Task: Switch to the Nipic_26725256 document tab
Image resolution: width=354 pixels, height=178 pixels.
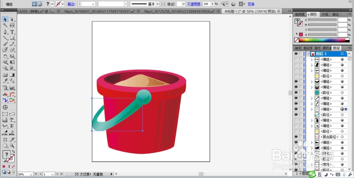Action: click(180, 11)
